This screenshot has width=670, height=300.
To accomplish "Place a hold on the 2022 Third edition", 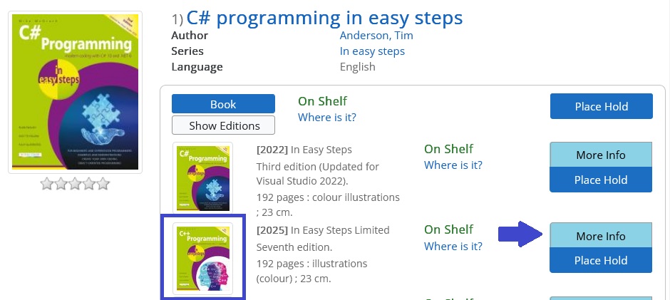I will coord(601,180).
